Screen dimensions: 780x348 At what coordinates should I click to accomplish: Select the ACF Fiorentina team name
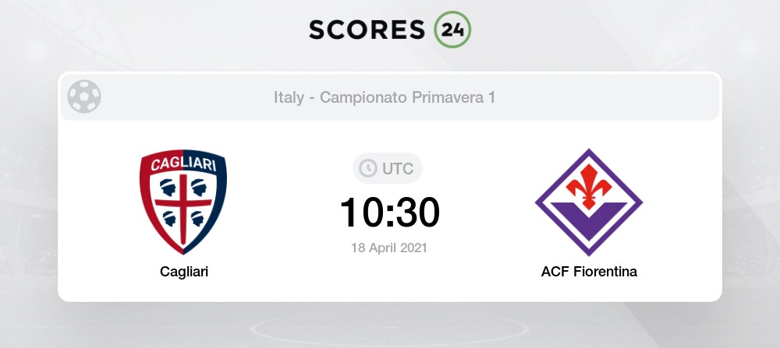coord(589,272)
